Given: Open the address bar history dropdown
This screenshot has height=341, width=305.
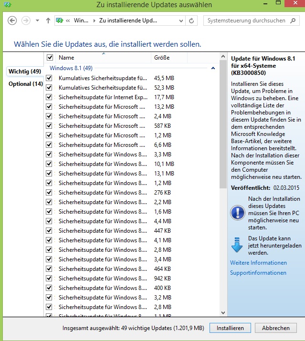Looking at the screenshot, I should 181,21.
